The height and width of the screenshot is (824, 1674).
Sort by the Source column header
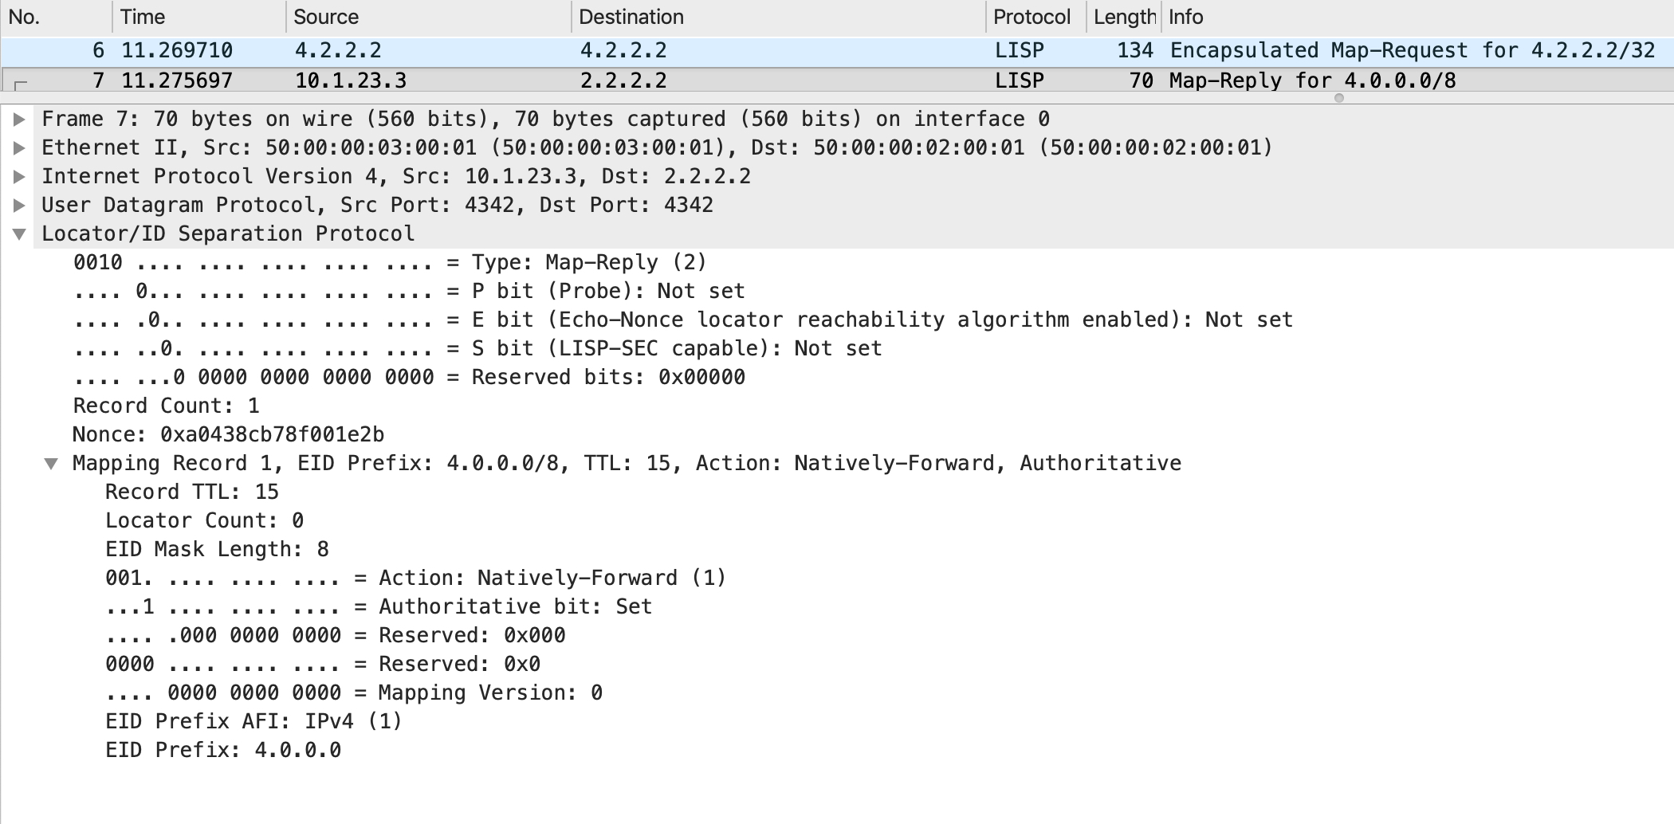pos(429,17)
